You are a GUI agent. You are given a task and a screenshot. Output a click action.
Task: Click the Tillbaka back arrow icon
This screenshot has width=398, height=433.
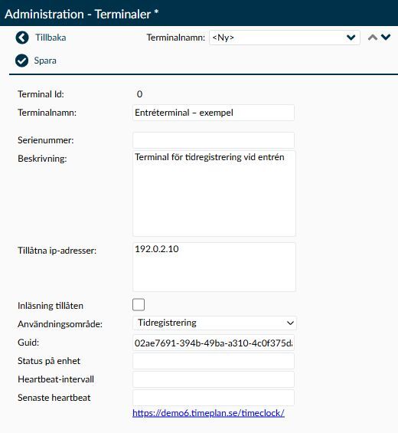22,38
